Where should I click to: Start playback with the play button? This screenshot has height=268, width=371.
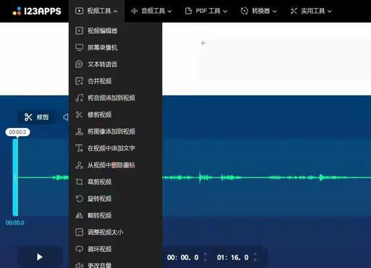(x=40, y=257)
